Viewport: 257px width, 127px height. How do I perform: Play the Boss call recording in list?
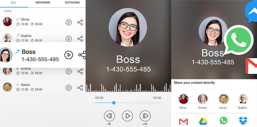click(x=69, y=55)
